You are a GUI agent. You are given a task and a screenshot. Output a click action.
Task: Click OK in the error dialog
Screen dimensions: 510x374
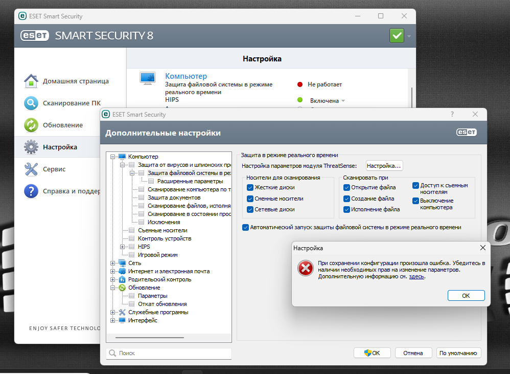(x=466, y=296)
